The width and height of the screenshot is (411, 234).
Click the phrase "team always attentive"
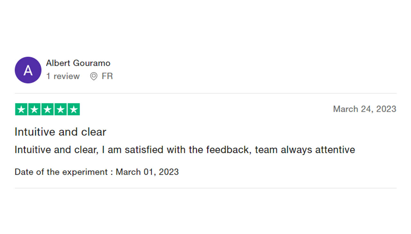pyautogui.click(x=305, y=150)
